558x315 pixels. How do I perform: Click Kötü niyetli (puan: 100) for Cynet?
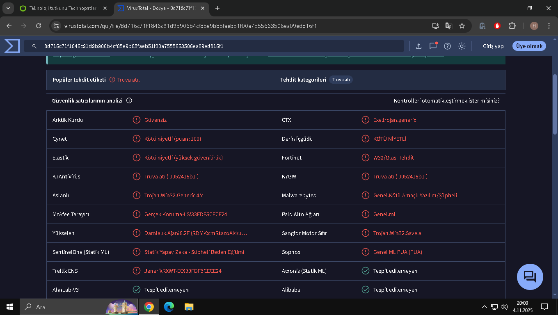[173, 139]
